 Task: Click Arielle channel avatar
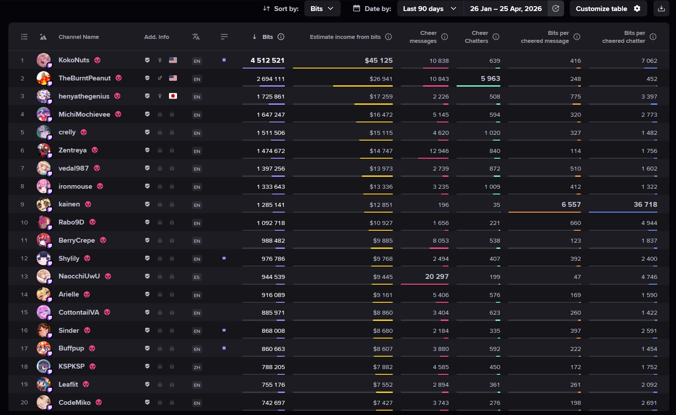point(43,294)
